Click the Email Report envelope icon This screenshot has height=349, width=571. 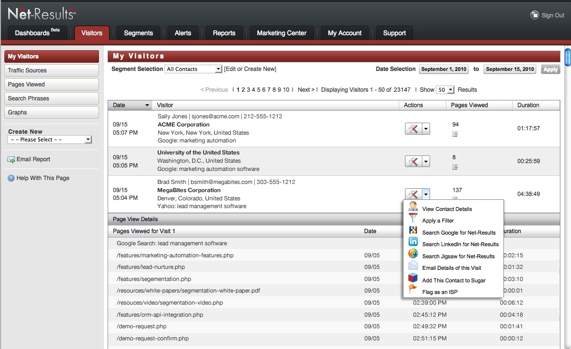11,160
